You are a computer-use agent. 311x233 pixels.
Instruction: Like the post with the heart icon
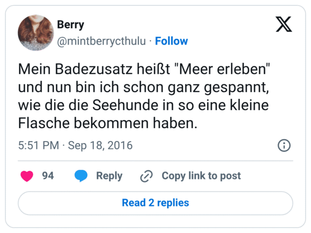coord(27,176)
